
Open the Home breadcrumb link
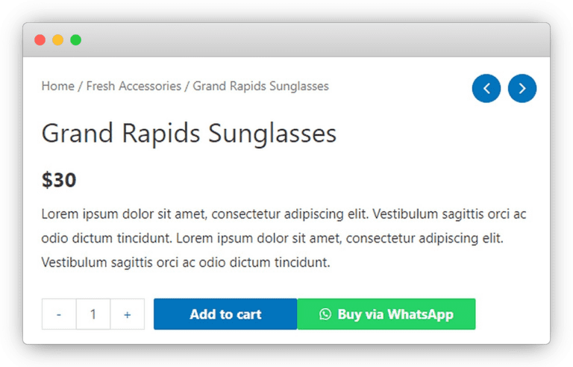57,87
